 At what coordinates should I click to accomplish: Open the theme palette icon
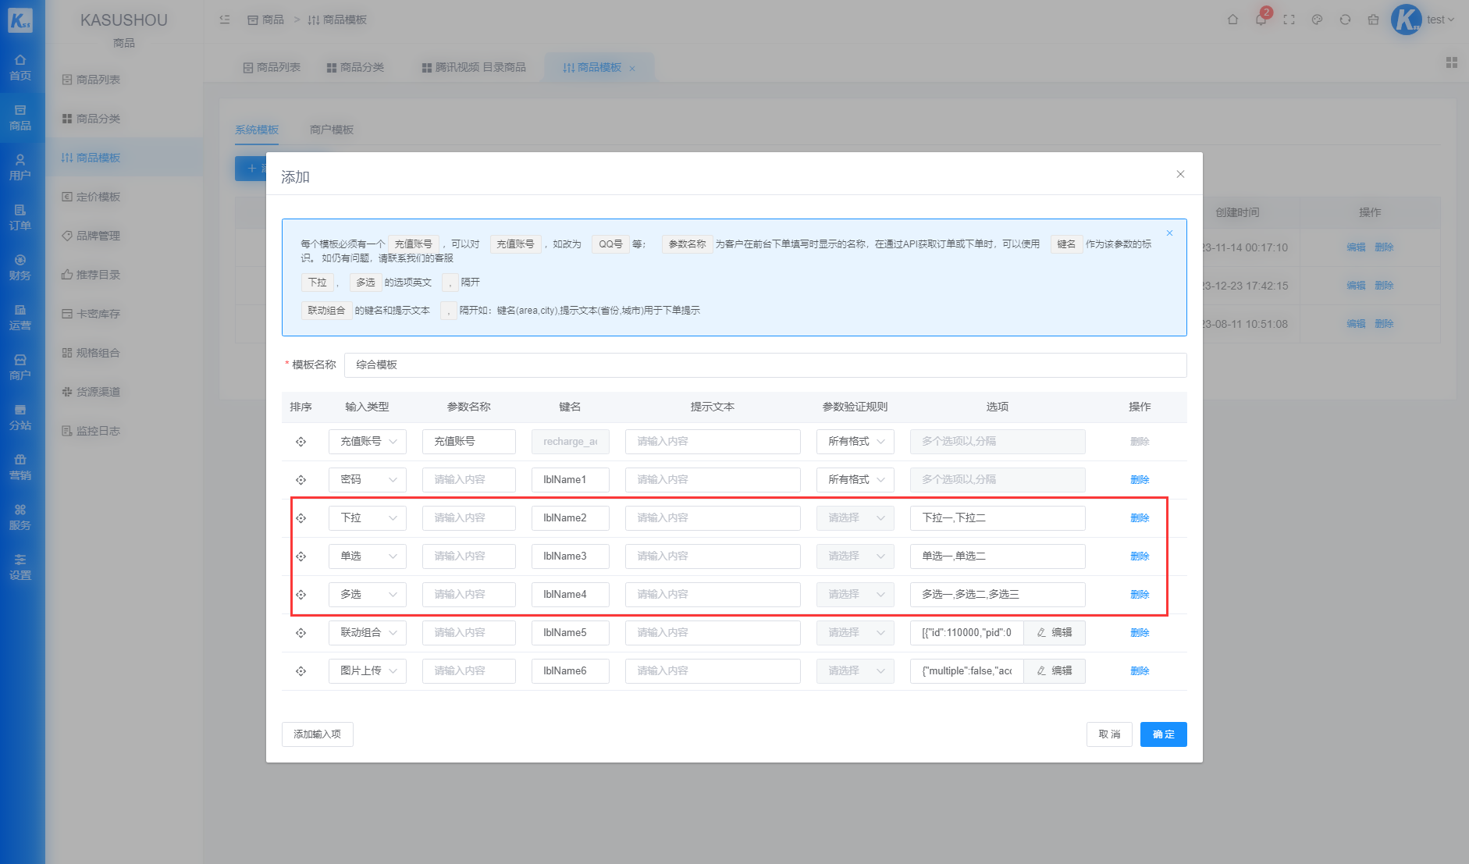click(x=1317, y=20)
